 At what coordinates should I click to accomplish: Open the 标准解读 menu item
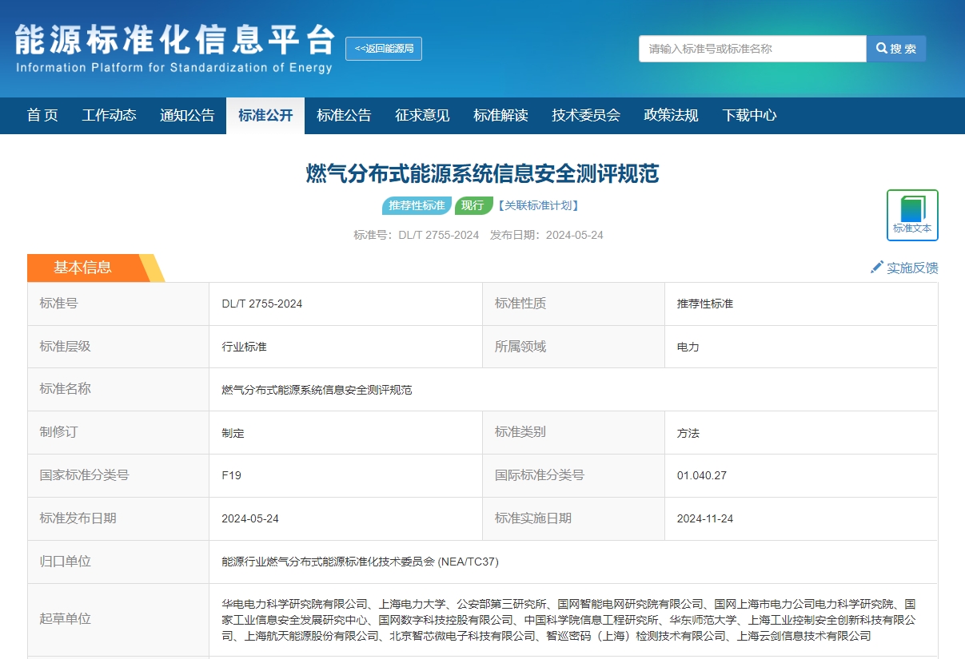coord(500,116)
